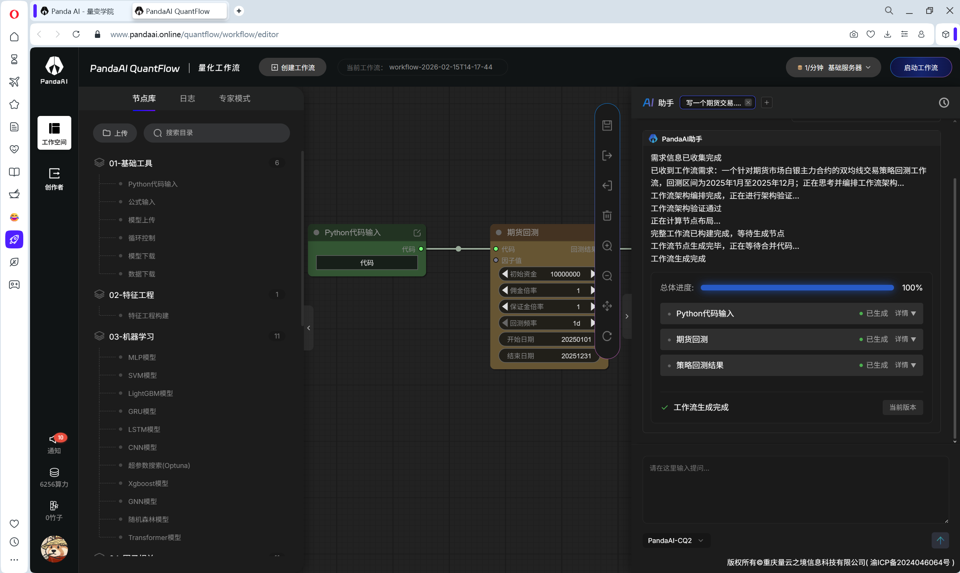Open Opera bookmarks star sidebar icon

pos(14,104)
